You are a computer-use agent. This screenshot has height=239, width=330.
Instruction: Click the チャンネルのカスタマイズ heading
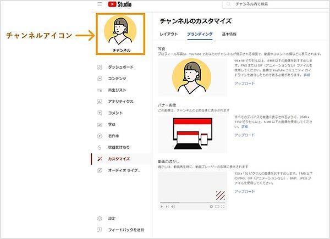click(196, 21)
